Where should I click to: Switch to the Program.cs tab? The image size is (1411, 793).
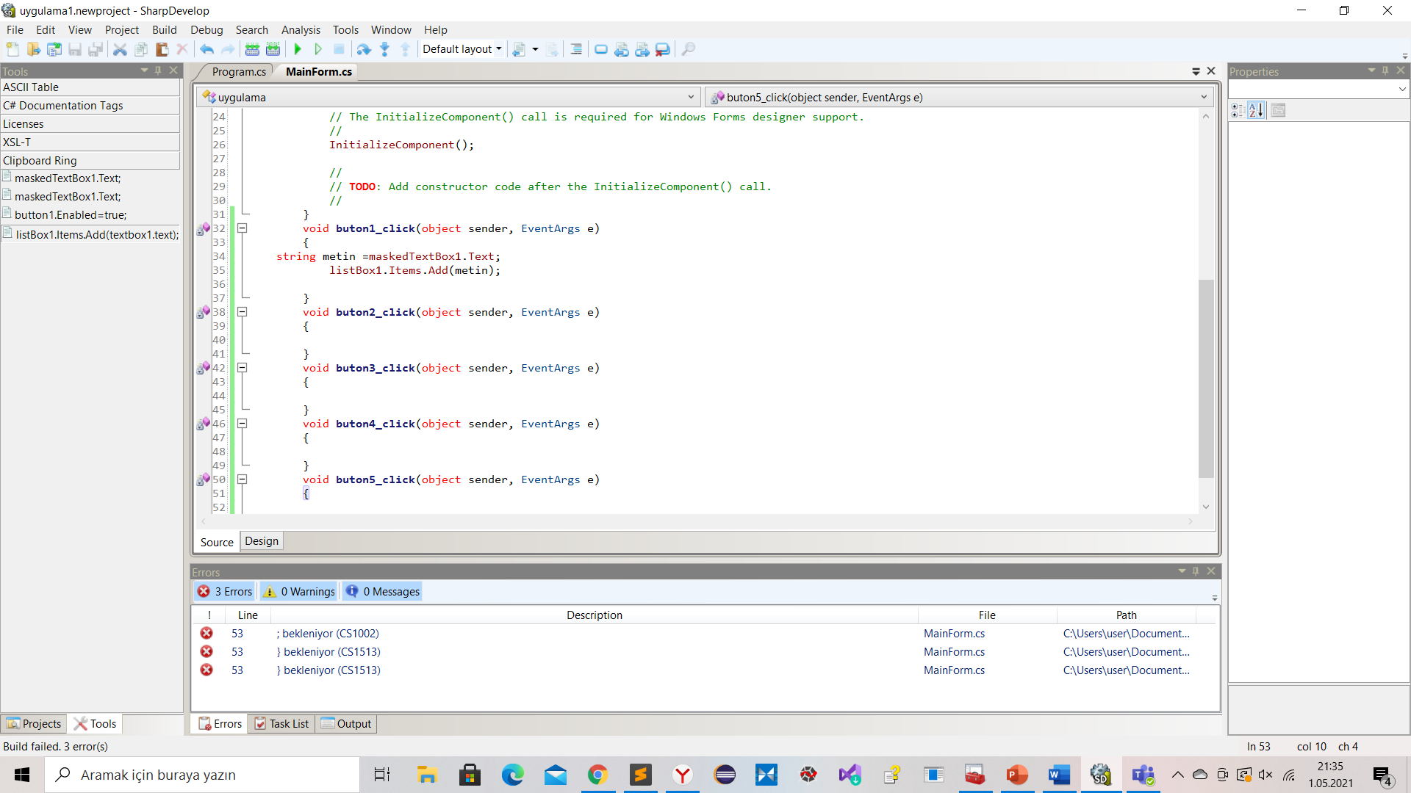tap(238, 72)
